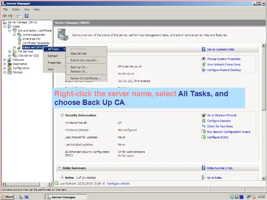
Task: Open the Roles Summary Help link
Action: tap(220, 168)
